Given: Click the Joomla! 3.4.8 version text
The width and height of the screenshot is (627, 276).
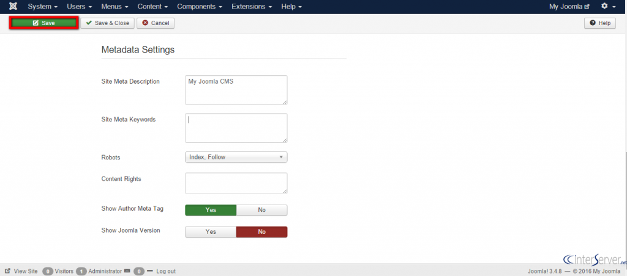Looking at the screenshot, I should [545, 271].
